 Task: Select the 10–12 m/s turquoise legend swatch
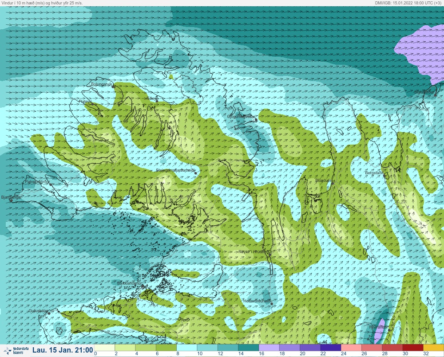[207, 347]
